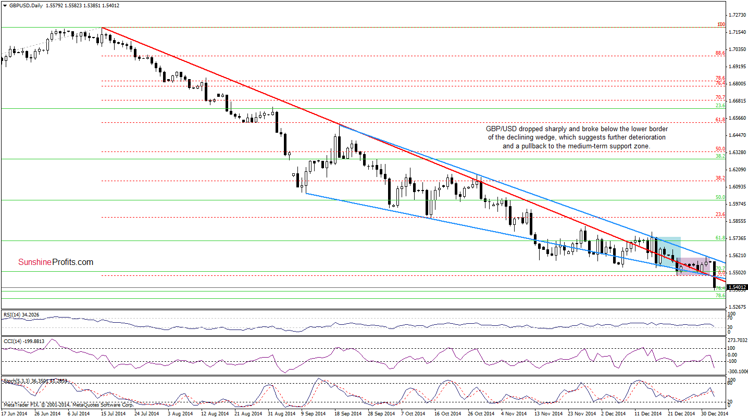Click the 16 Oct 2014 date label

coord(447,413)
